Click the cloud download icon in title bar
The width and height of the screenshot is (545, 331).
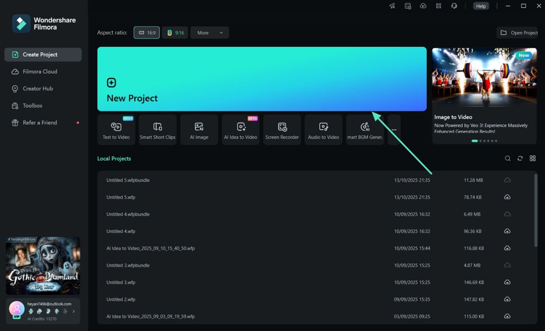423,6
